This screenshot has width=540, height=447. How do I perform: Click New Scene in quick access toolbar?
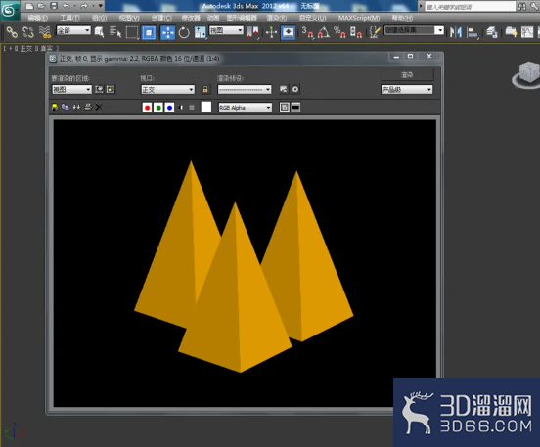coord(29,6)
